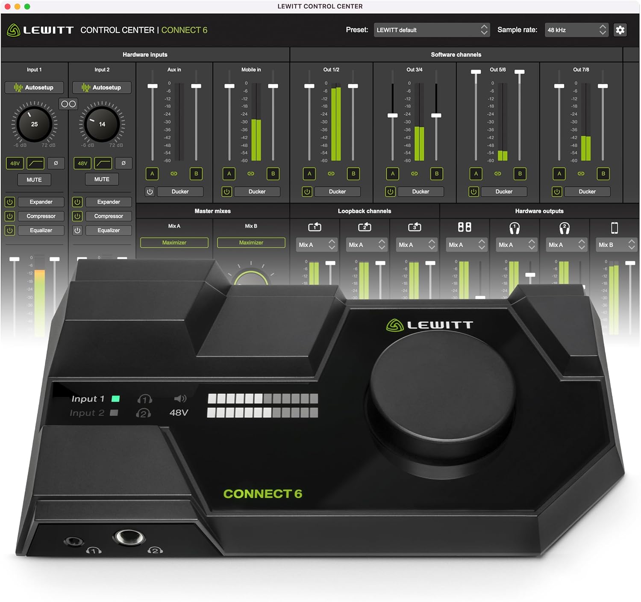Image resolution: width=641 pixels, height=602 pixels.
Task: Open the Preset dropdown
Action: coord(432,30)
